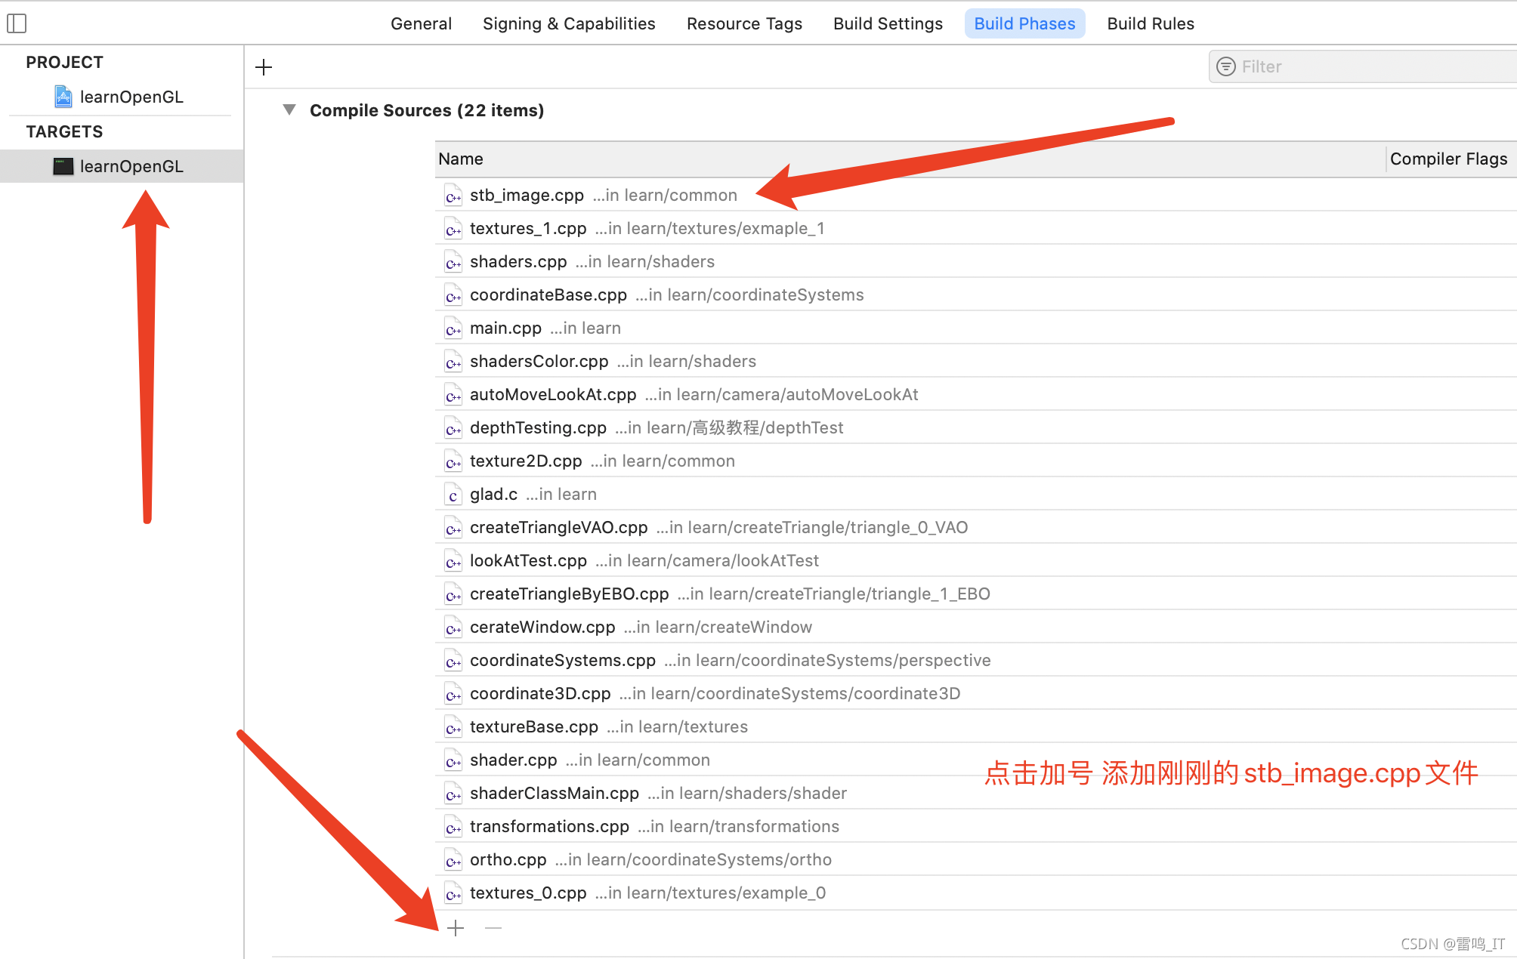This screenshot has width=1517, height=959.
Task: Click the plus icon to add a build phase
Action: (x=264, y=67)
